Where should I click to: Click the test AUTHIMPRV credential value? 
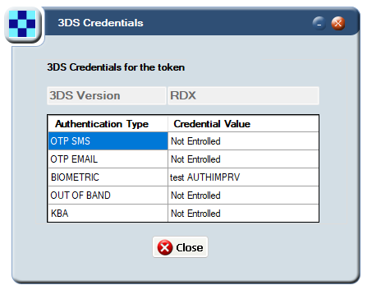click(204, 177)
